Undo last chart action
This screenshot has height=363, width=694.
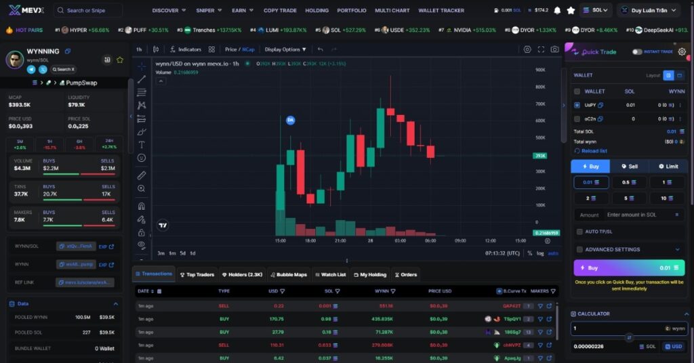[x=321, y=49]
